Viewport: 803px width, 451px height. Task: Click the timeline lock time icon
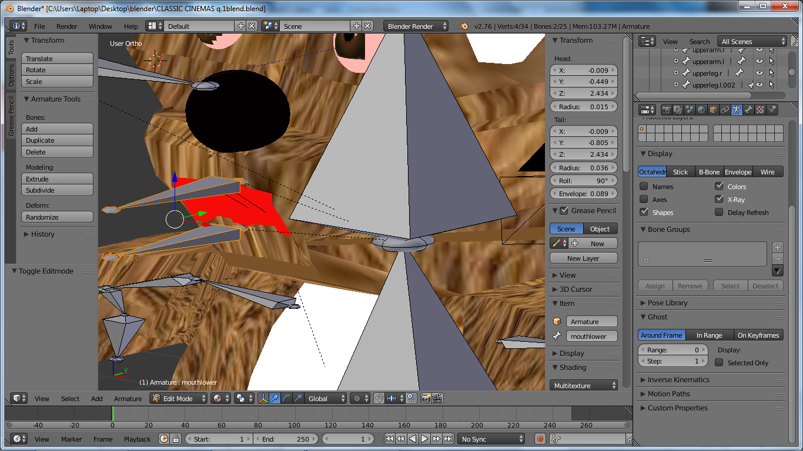coord(175,439)
